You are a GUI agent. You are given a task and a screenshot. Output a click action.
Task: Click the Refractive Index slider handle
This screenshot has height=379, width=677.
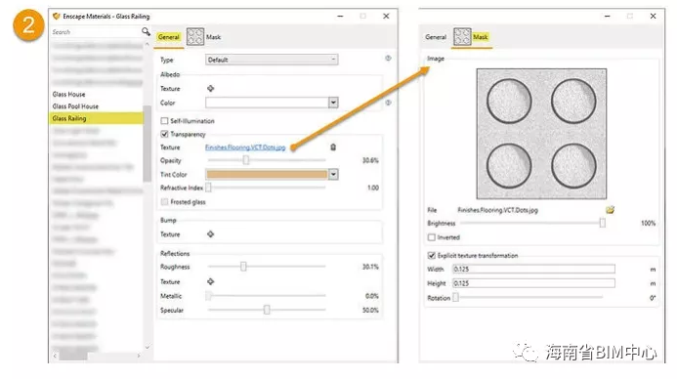[208, 188]
